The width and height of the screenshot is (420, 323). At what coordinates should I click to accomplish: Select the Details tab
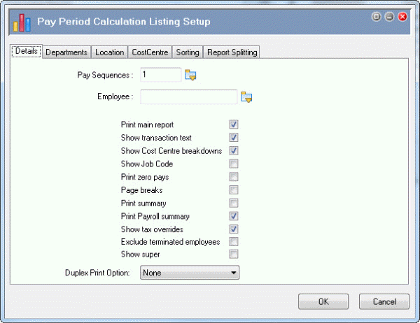pyautogui.click(x=27, y=51)
